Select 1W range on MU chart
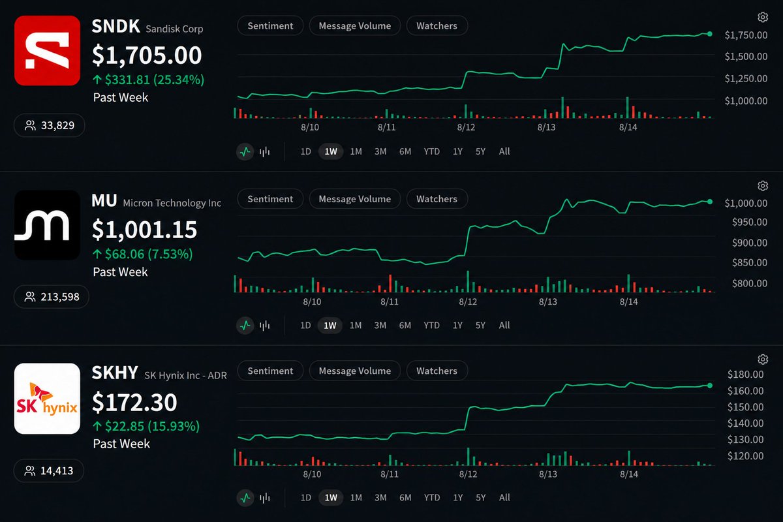 click(331, 325)
